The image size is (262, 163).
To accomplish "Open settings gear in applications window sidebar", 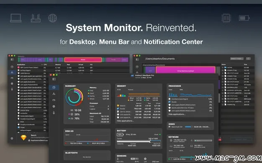I will point(12,138).
